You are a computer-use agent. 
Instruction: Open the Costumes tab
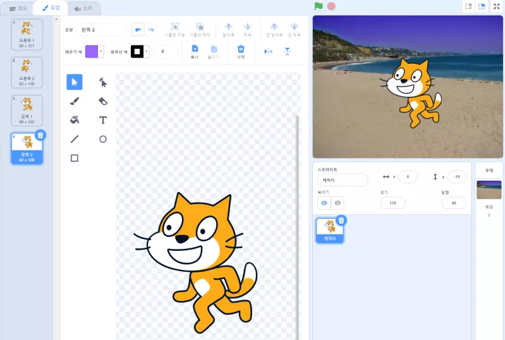51,8
